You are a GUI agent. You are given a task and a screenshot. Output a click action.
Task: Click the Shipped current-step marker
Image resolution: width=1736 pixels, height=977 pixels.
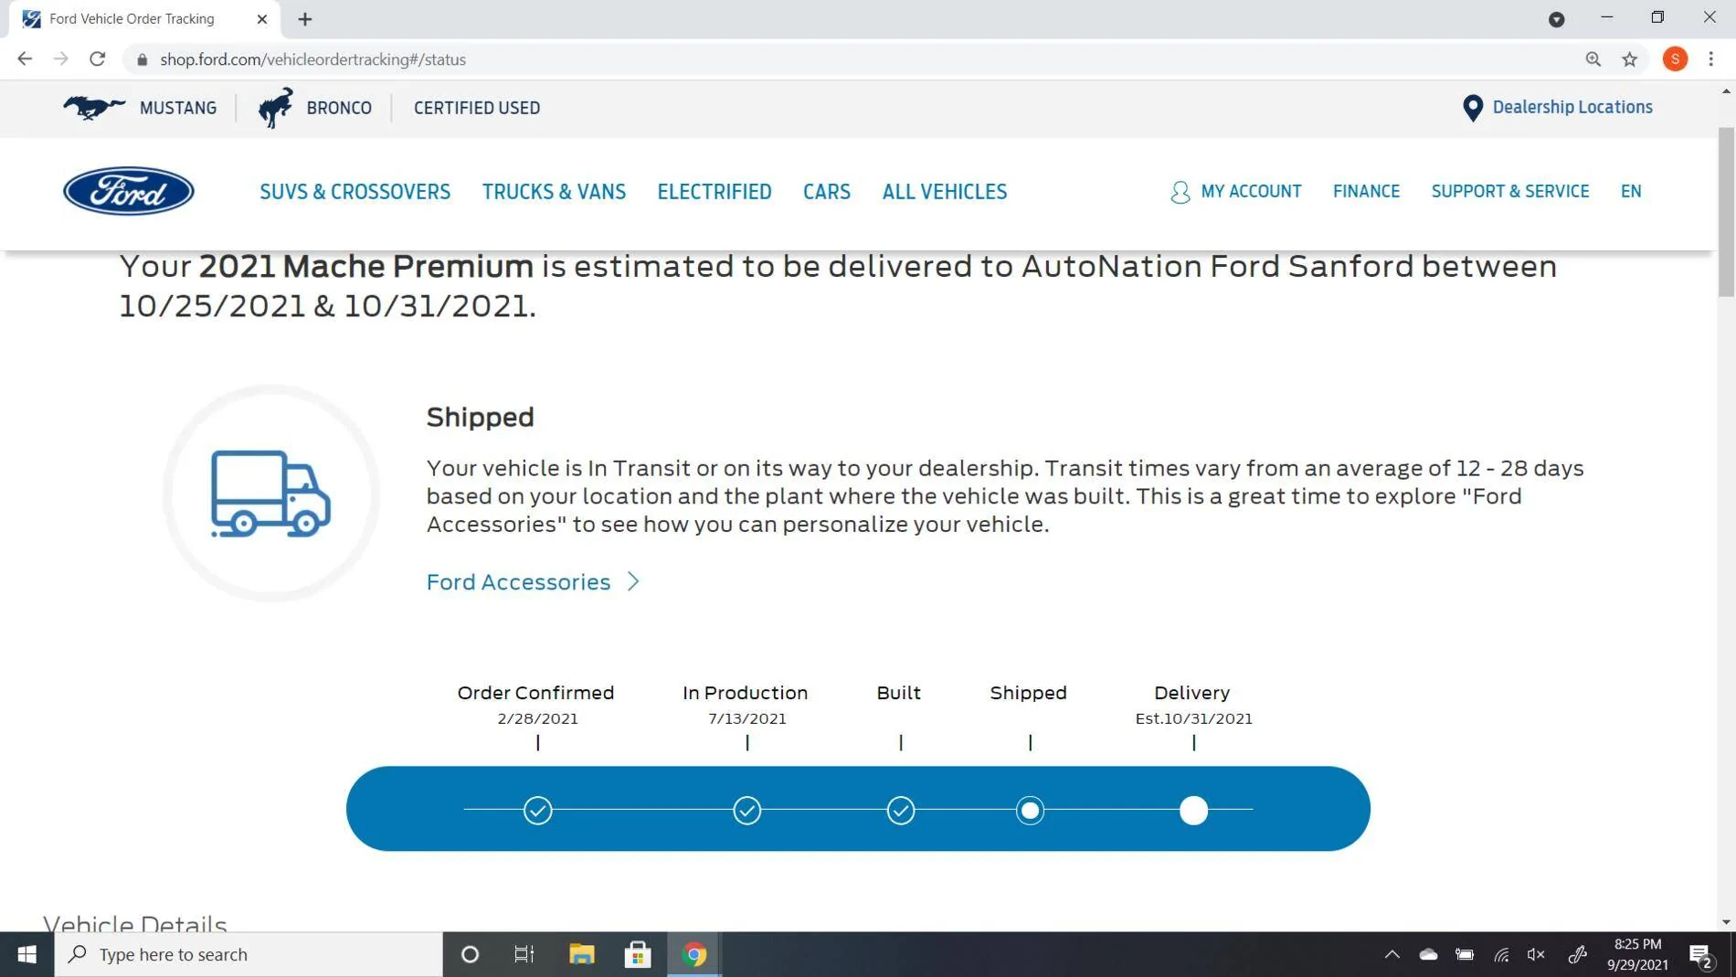pos(1030,810)
